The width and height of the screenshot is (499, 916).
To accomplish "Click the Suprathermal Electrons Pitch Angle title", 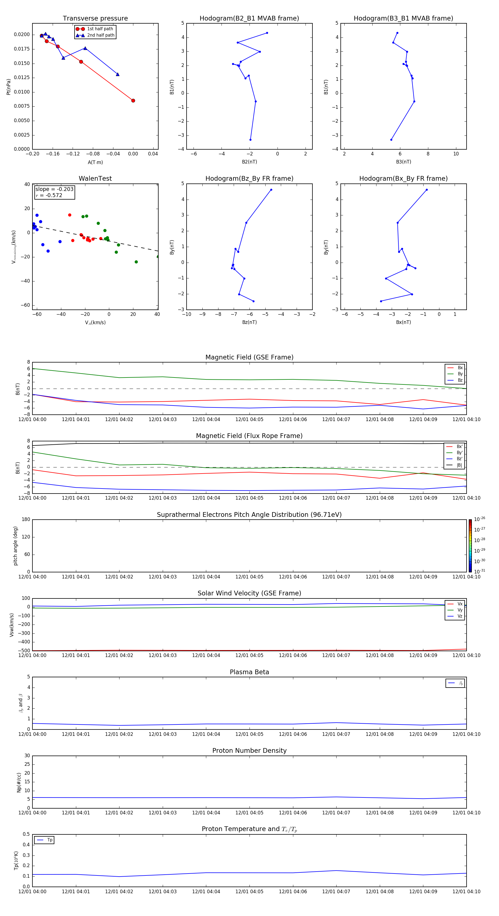I will point(249,515).
